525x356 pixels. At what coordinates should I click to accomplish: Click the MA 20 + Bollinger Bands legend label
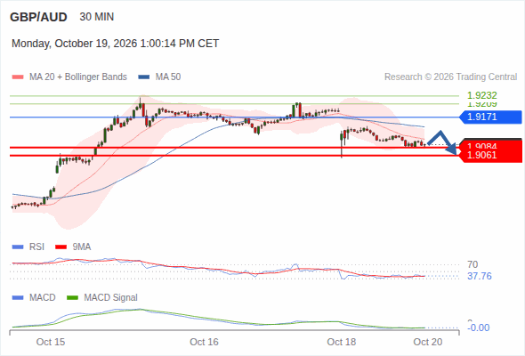pos(78,77)
